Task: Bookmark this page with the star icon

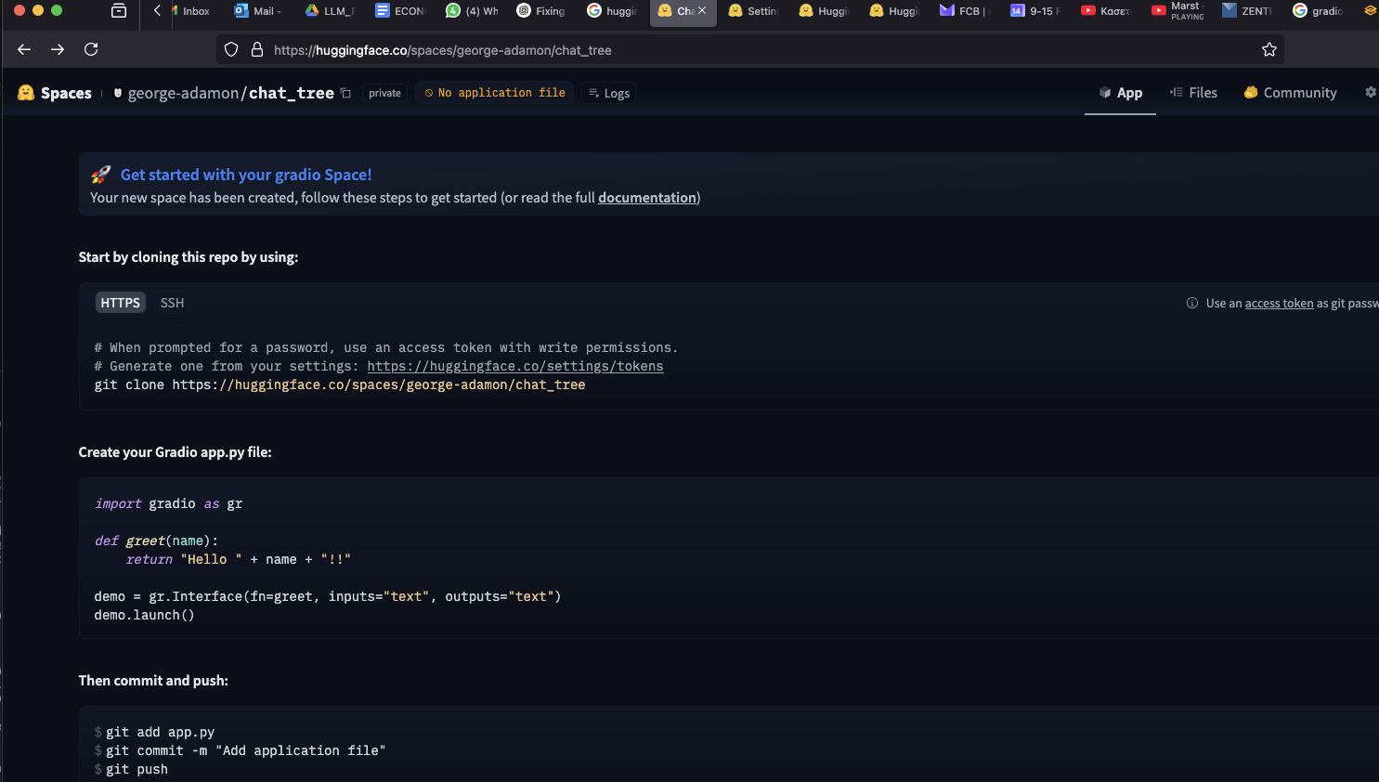Action: (1268, 50)
